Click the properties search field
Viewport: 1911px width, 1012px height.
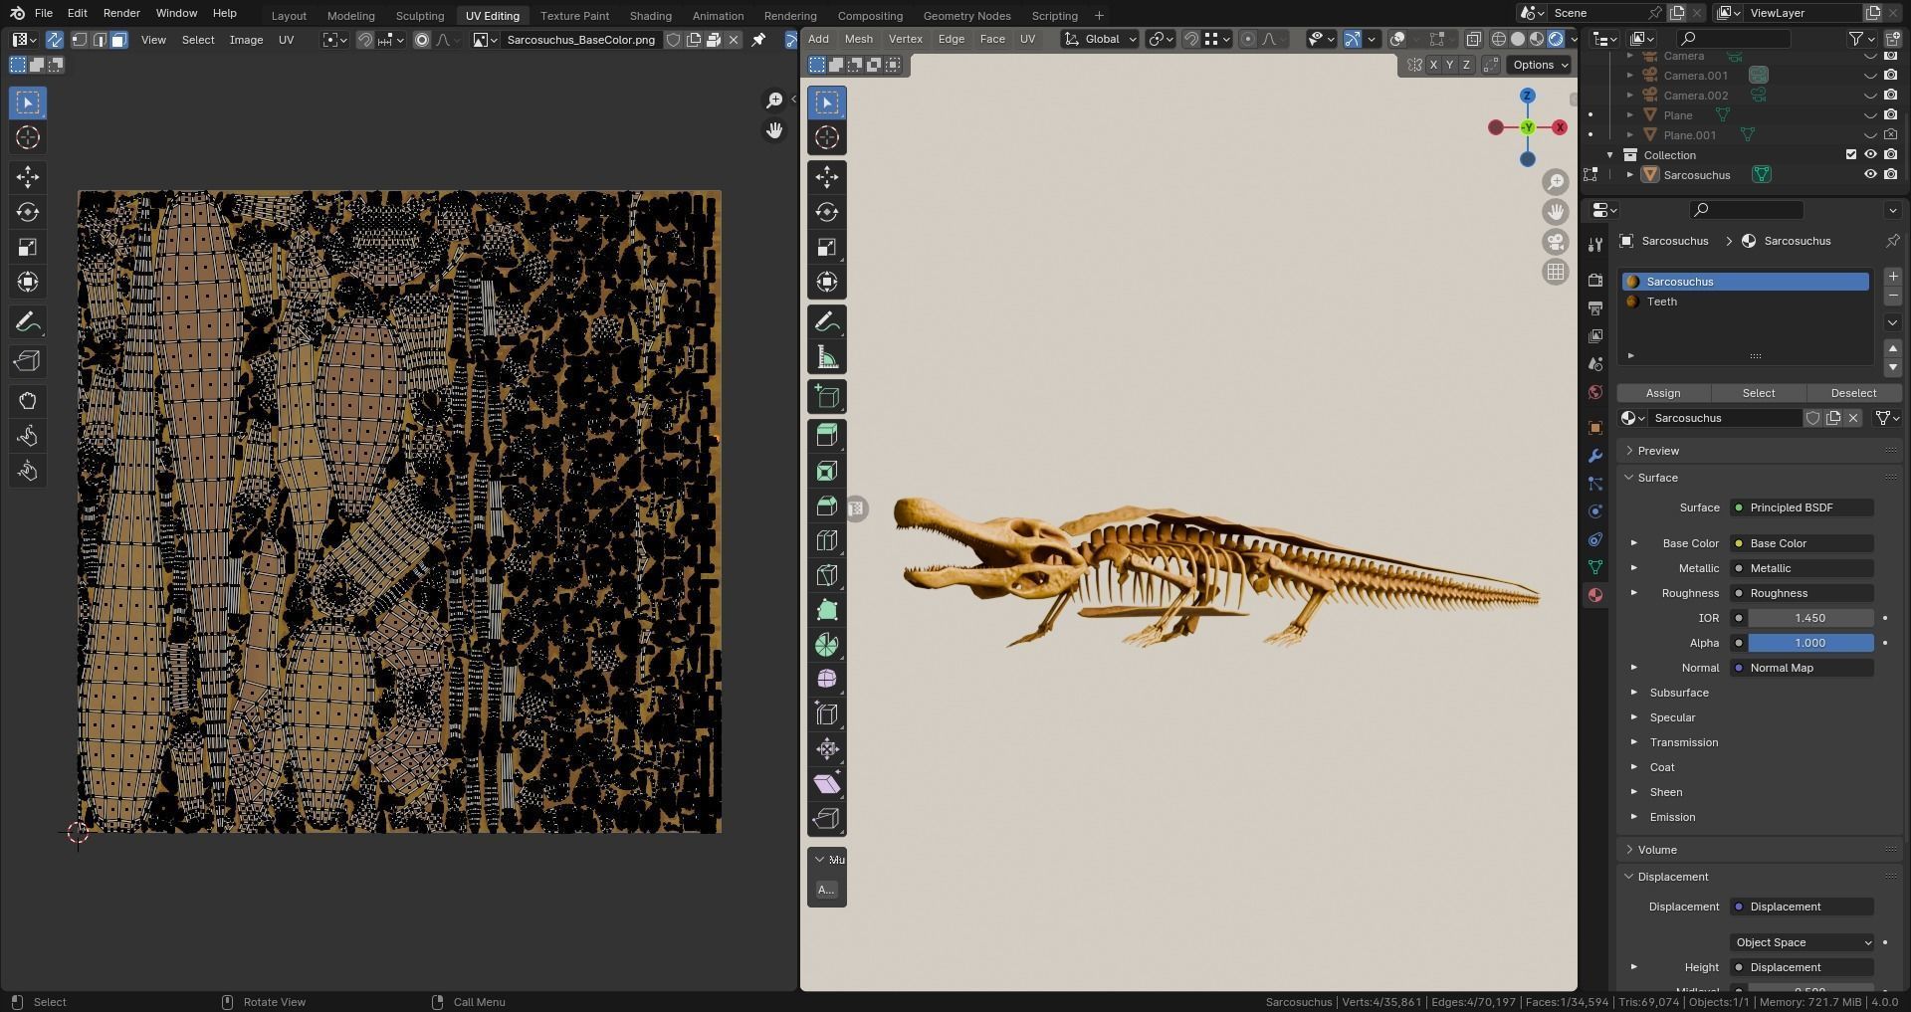pyautogui.click(x=1747, y=210)
